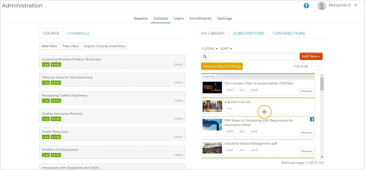Click the Module Batch Editing button
The height and width of the screenshot is (170, 365).
222,66
